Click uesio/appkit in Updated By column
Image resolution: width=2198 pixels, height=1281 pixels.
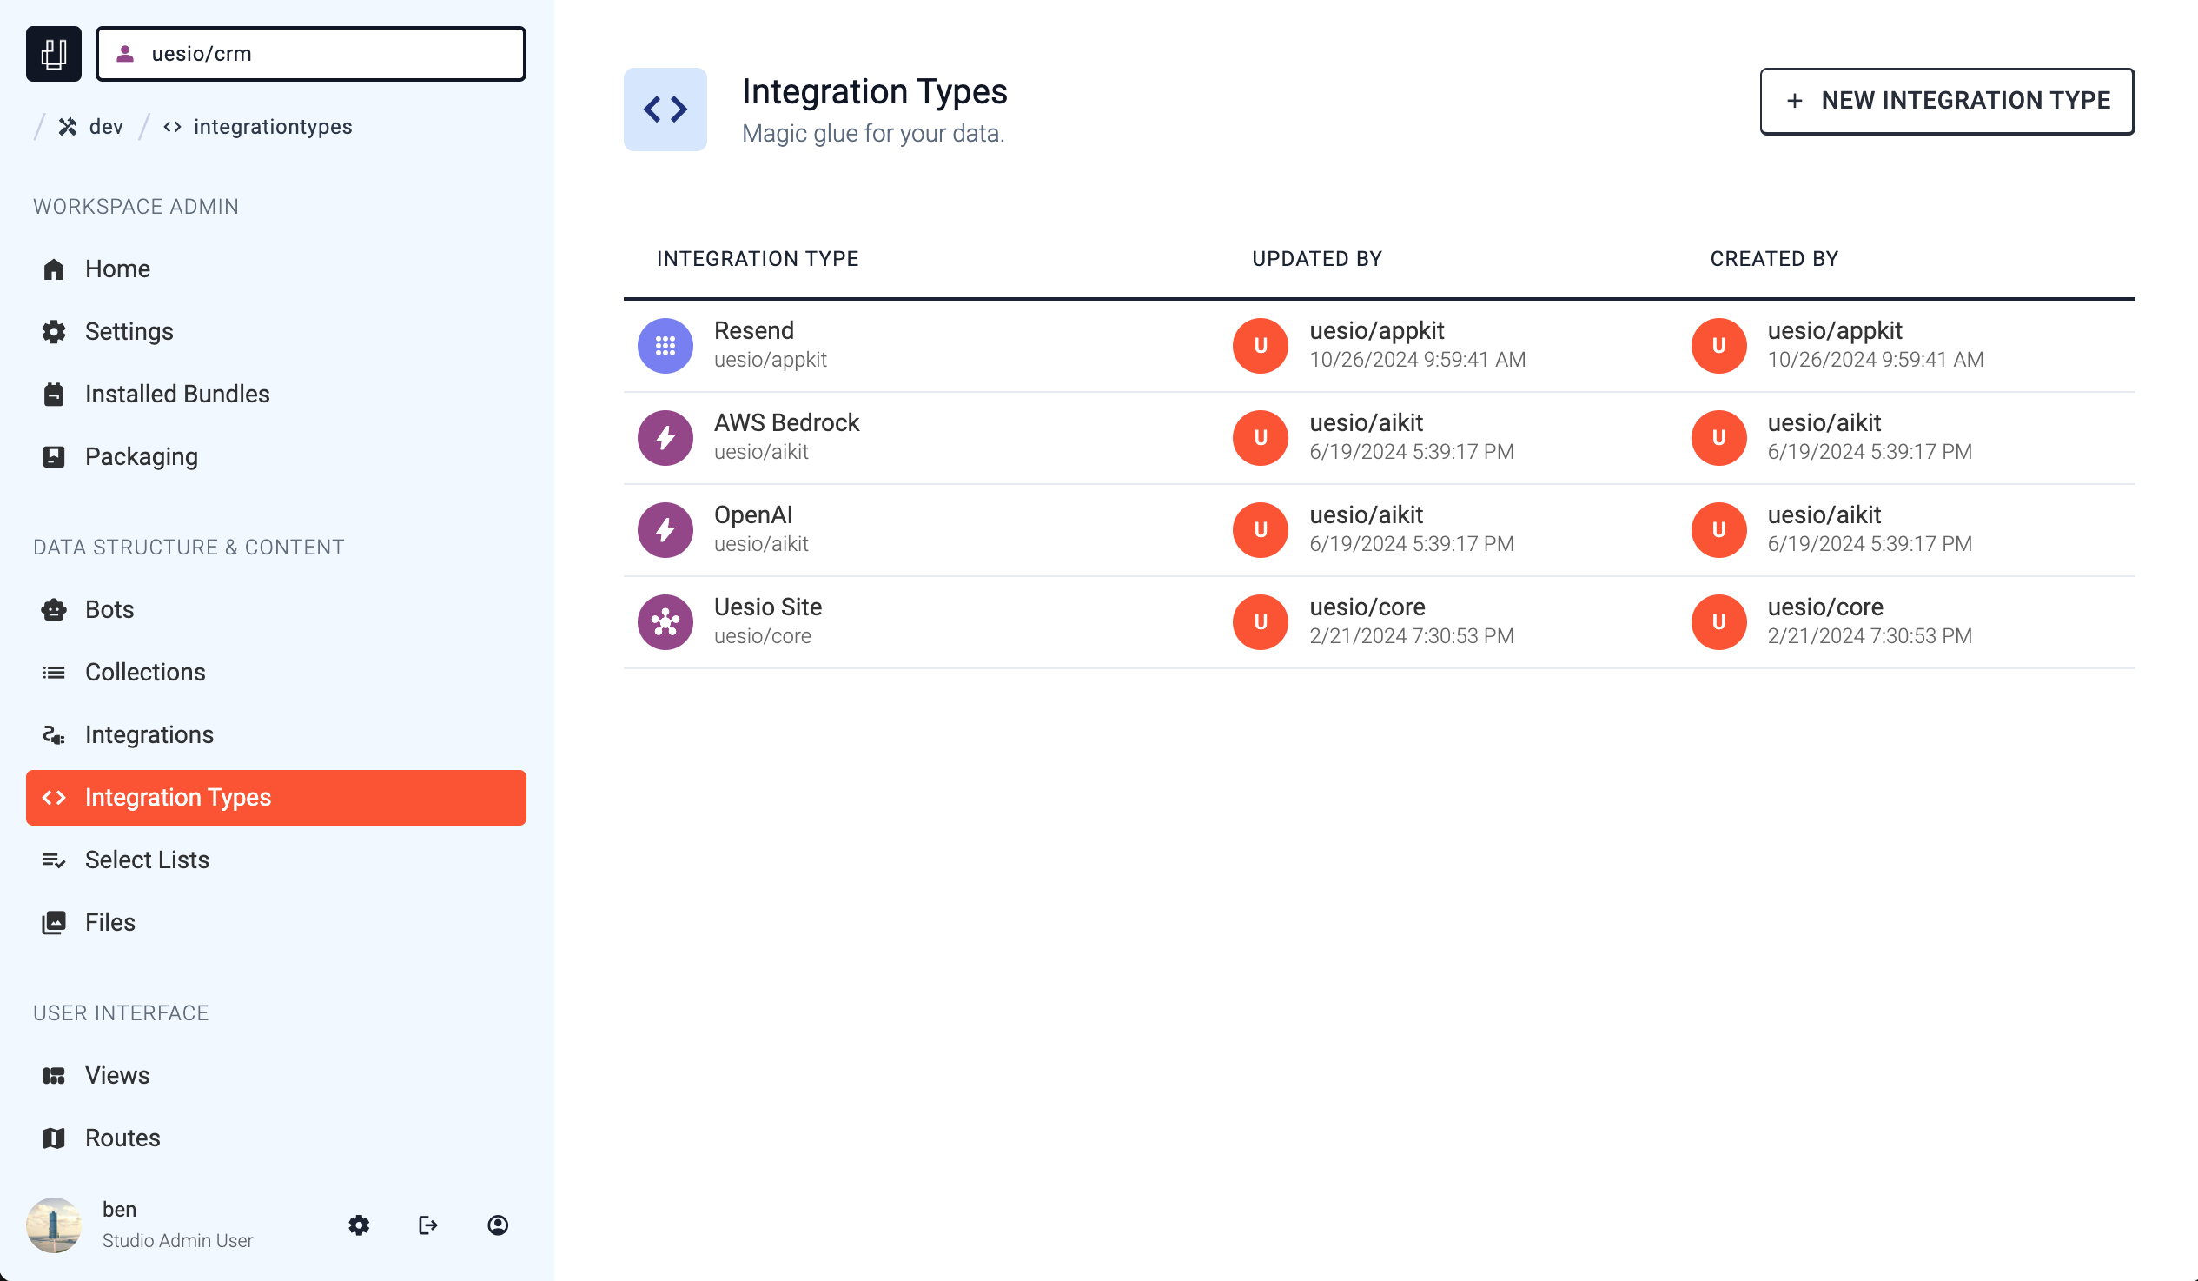pos(1375,331)
